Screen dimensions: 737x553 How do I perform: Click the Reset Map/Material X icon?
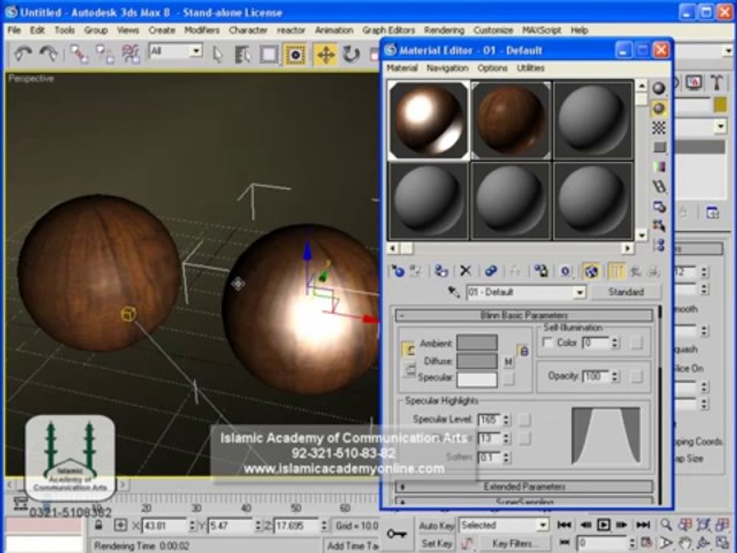[465, 271]
